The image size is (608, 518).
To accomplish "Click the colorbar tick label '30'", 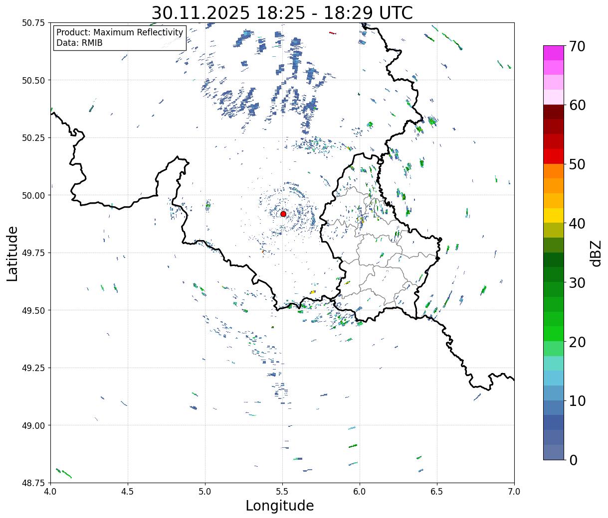I will pos(577,283).
